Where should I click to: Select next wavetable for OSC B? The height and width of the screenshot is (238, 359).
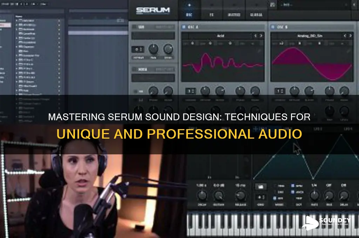[350, 36]
